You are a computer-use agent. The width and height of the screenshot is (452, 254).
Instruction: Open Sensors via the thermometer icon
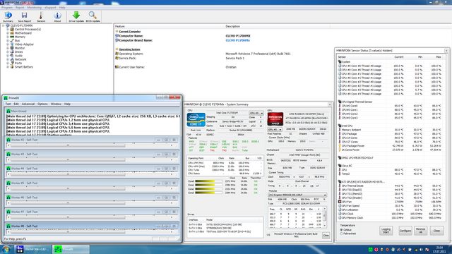tap(41, 17)
